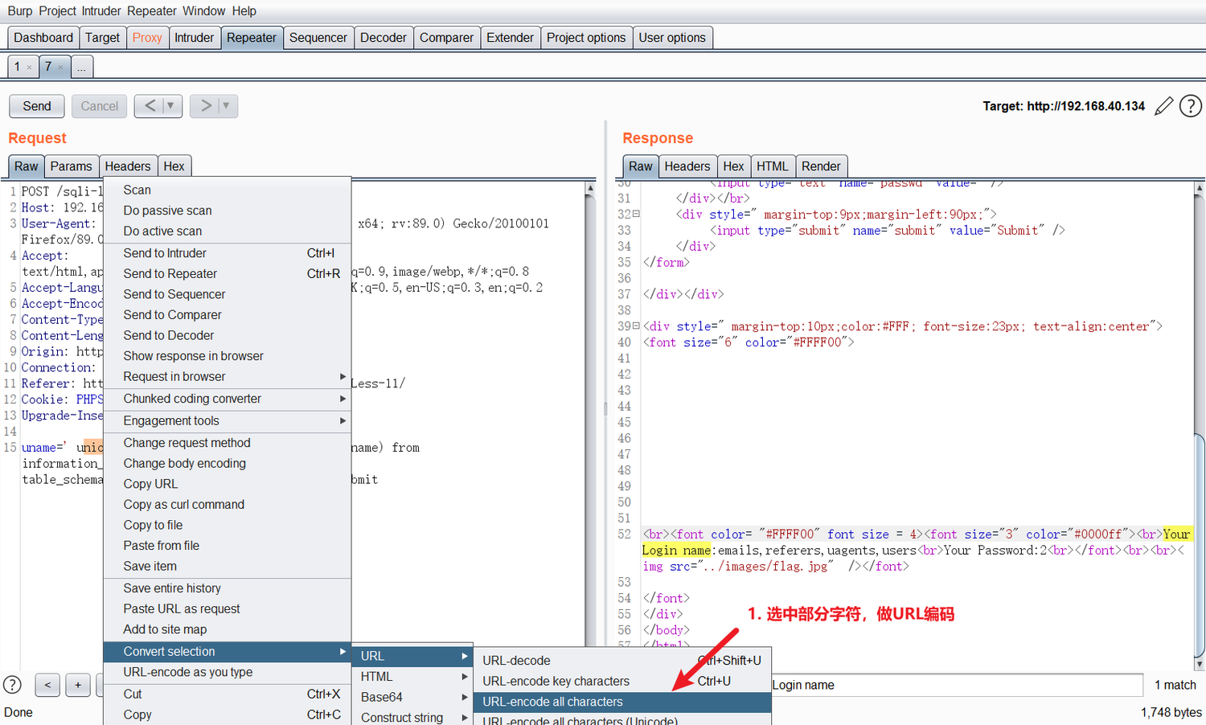1206x725 pixels.
Task: Go back to previous request in history
Action: (x=150, y=106)
